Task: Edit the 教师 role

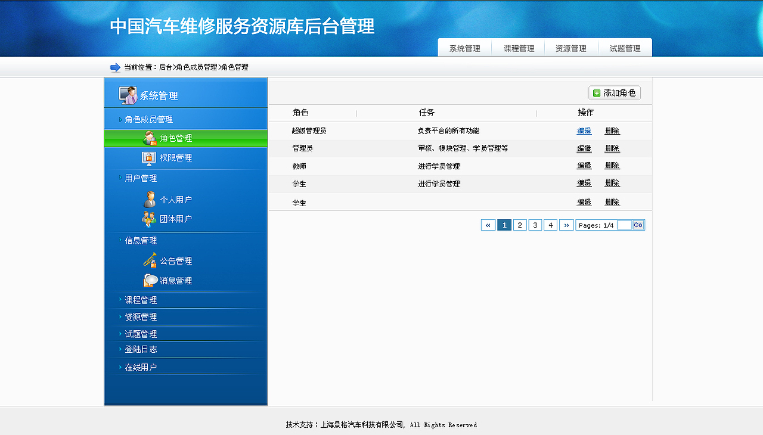Action: pyautogui.click(x=584, y=165)
